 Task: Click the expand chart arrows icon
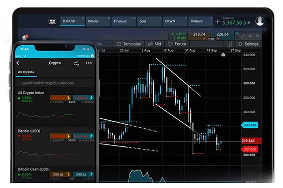pyautogui.click(x=243, y=36)
